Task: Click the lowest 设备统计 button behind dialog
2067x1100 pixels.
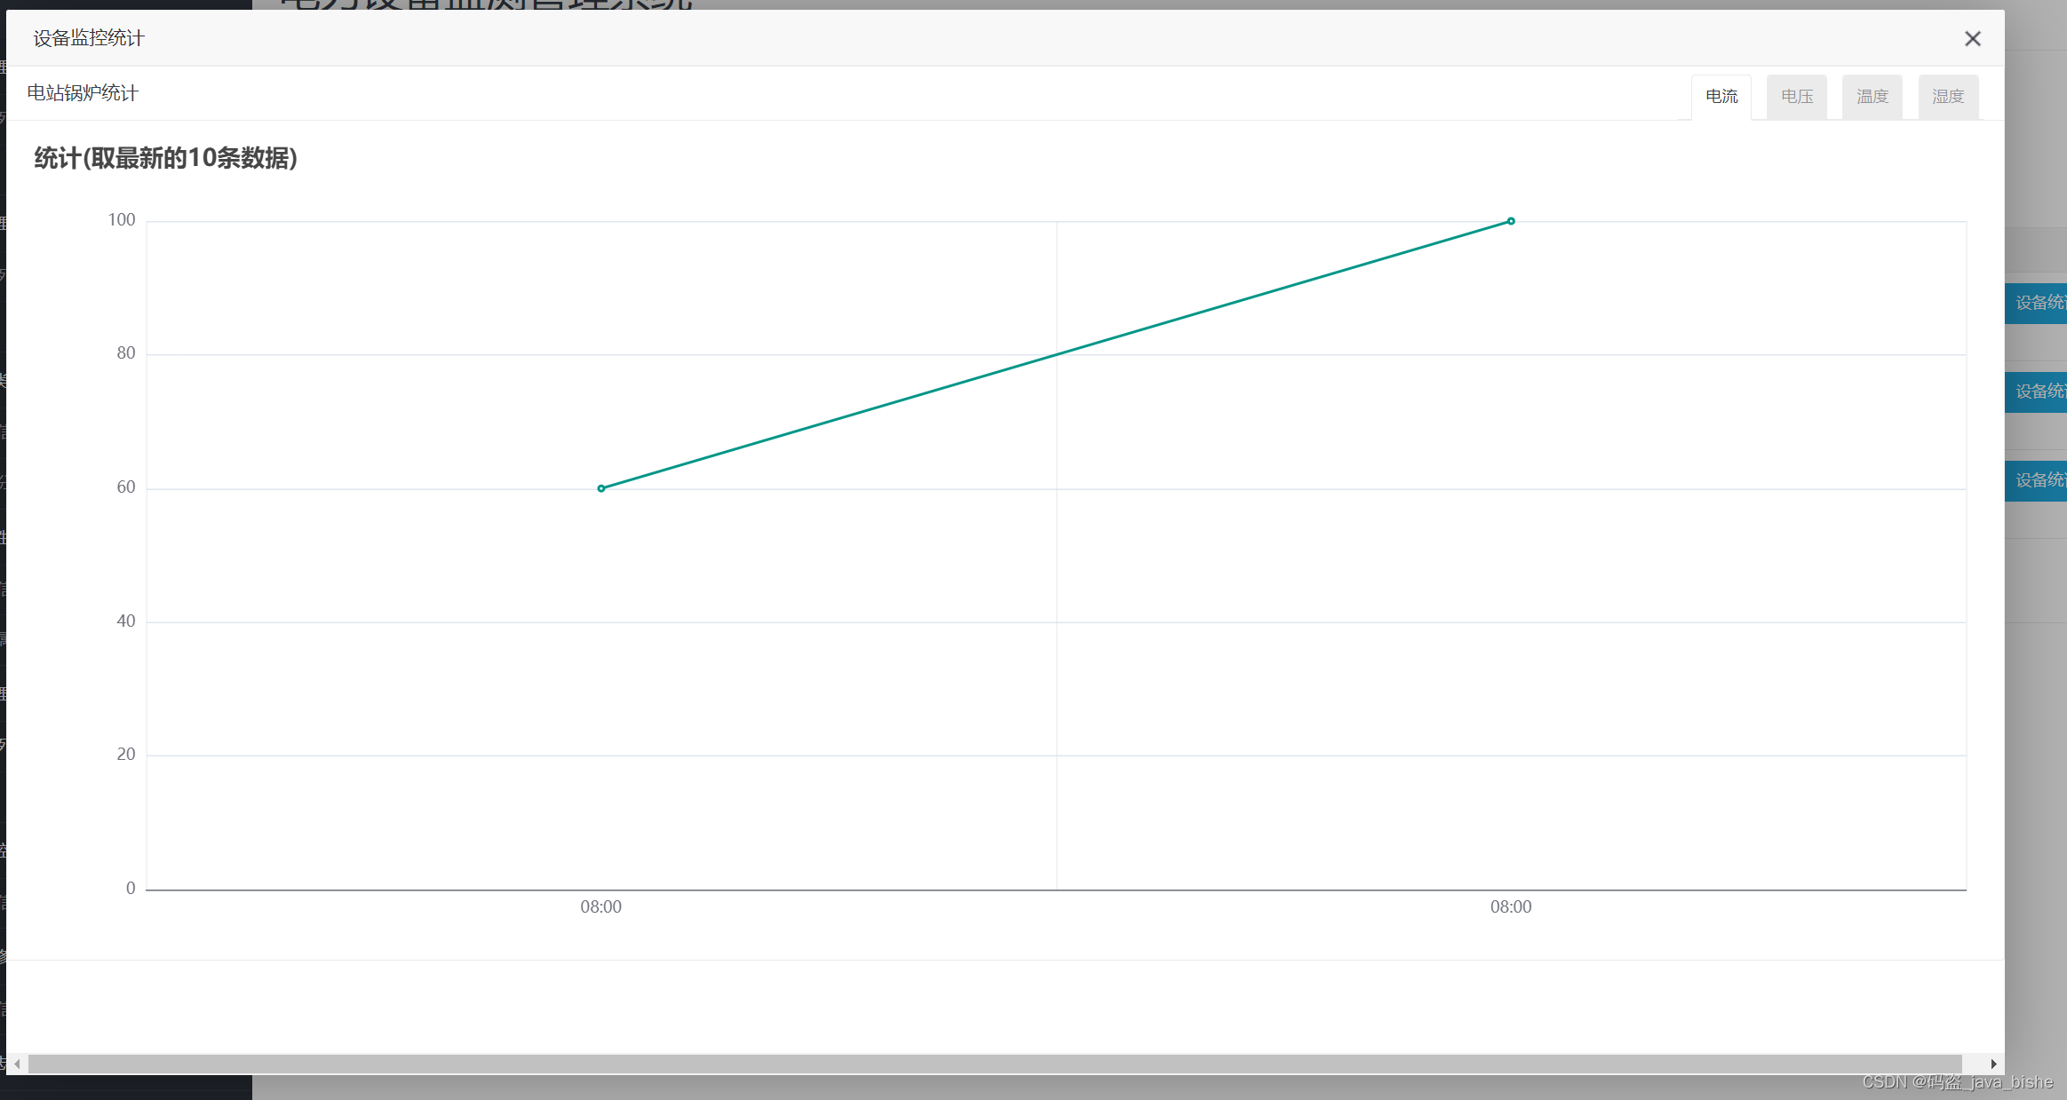Action: [x=2036, y=480]
